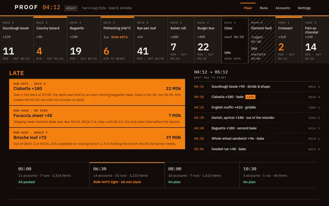This screenshot has height=206, width=329.
Task: Open the RACK 1 Kaiser roll card
Action: click(181, 40)
